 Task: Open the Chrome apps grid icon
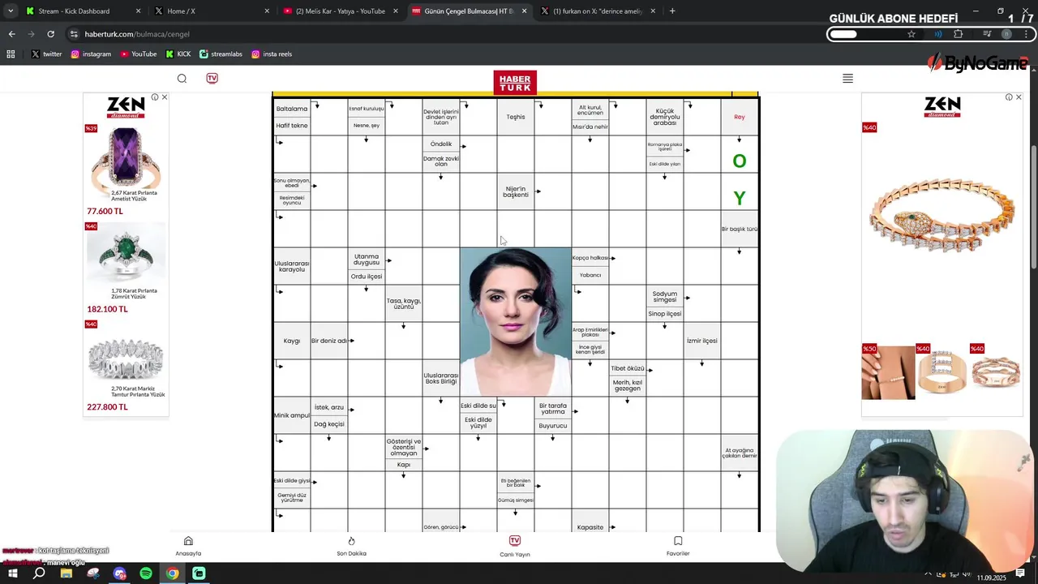point(11,54)
